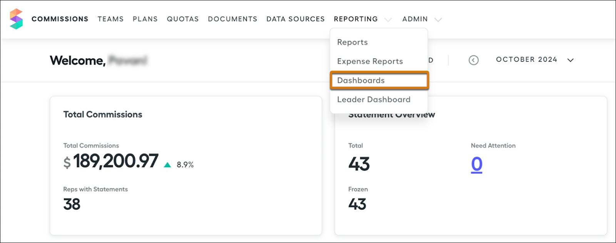
Task: Click the Spiff logo icon
Action: [16, 19]
